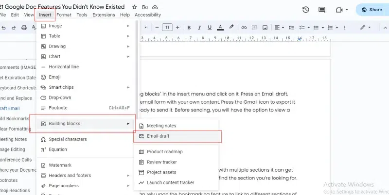Open the Building blocks submenu
The image size is (389, 195).
(86, 124)
